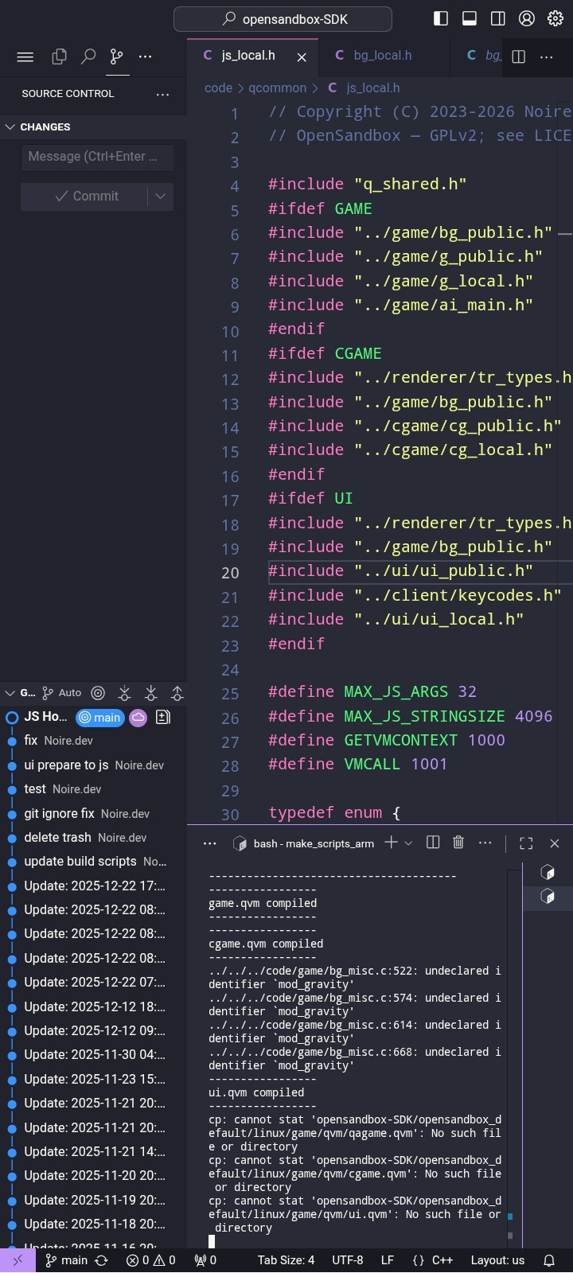Image resolution: width=573 pixels, height=1273 pixels.
Task: Open the Commit button dropdown arrow
Action: (x=160, y=197)
